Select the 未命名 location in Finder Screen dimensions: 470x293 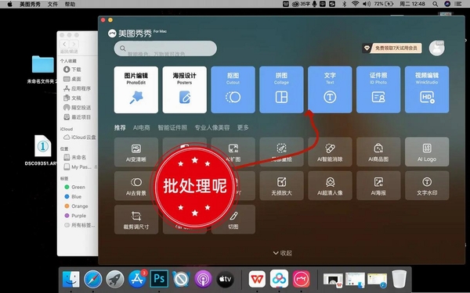[75, 157]
